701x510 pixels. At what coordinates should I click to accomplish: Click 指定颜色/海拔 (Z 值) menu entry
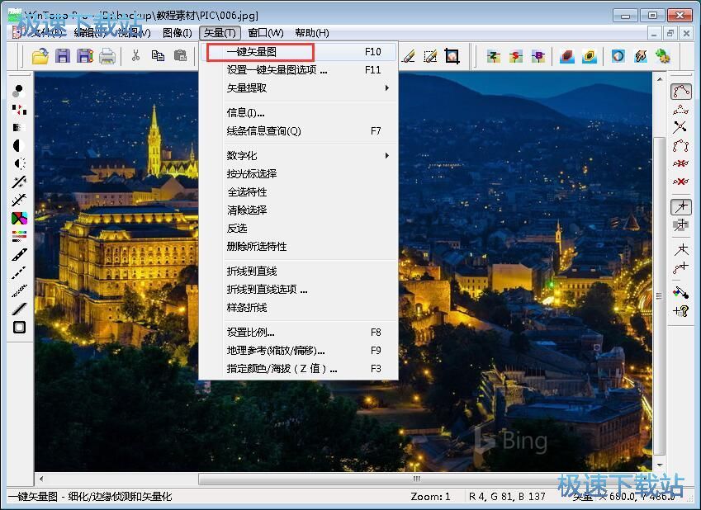pos(282,369)
